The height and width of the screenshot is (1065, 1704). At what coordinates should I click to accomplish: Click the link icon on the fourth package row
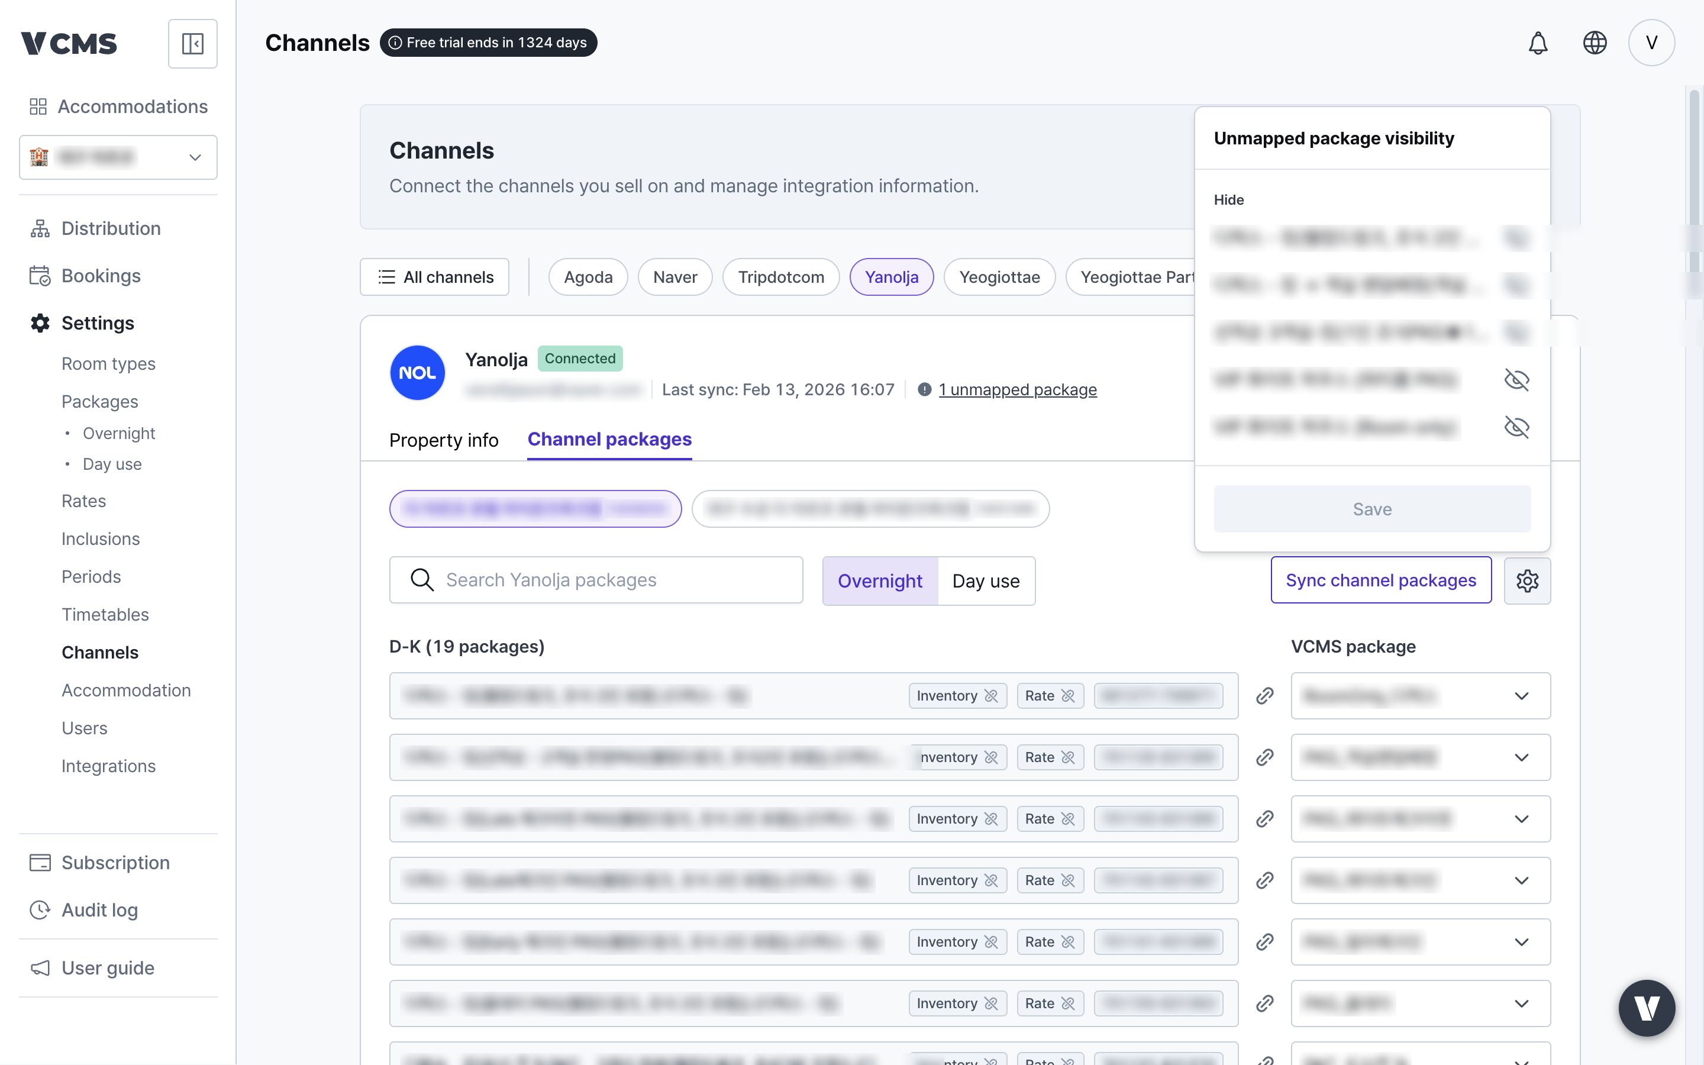(1264, 880)
